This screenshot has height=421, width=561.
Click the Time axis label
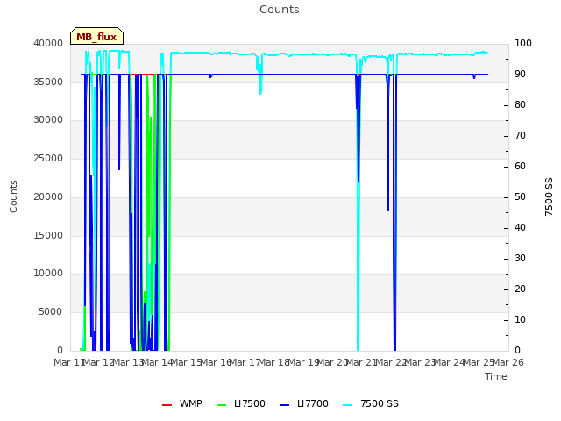point(496,376)
